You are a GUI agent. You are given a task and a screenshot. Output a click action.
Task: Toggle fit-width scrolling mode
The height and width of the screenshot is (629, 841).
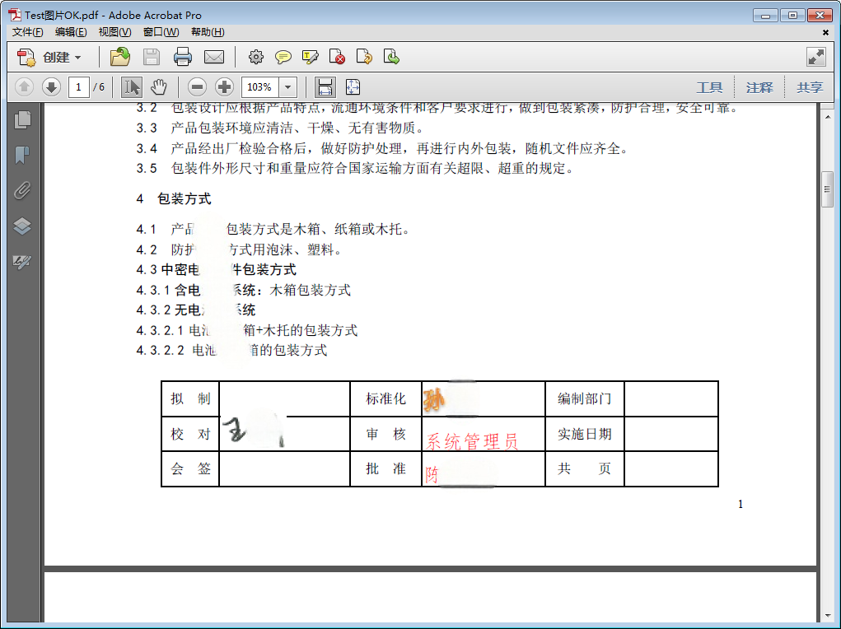325,86
